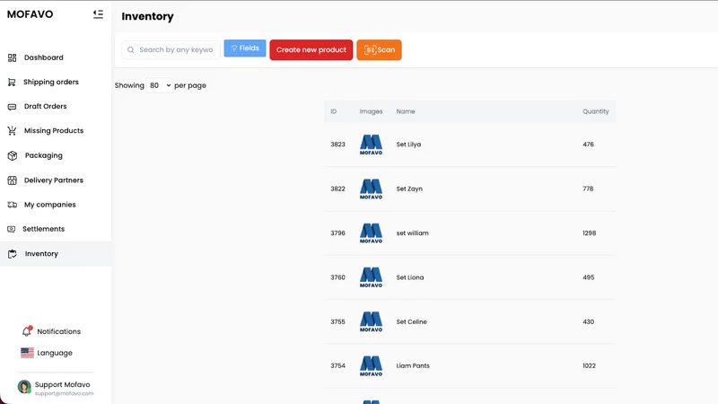
Task: Click quantity value 430
Action: coord(589,322)
